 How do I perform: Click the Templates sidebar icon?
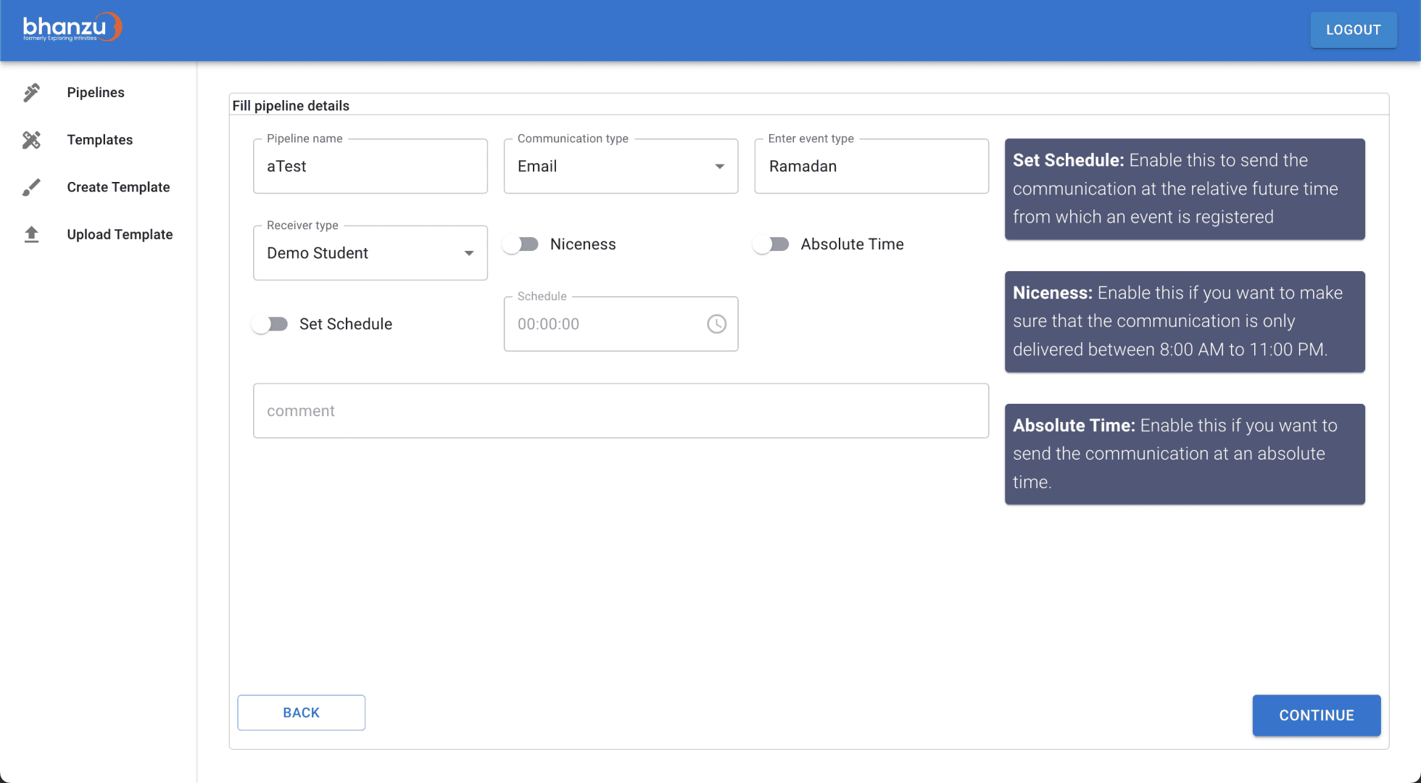pos(31,140)
